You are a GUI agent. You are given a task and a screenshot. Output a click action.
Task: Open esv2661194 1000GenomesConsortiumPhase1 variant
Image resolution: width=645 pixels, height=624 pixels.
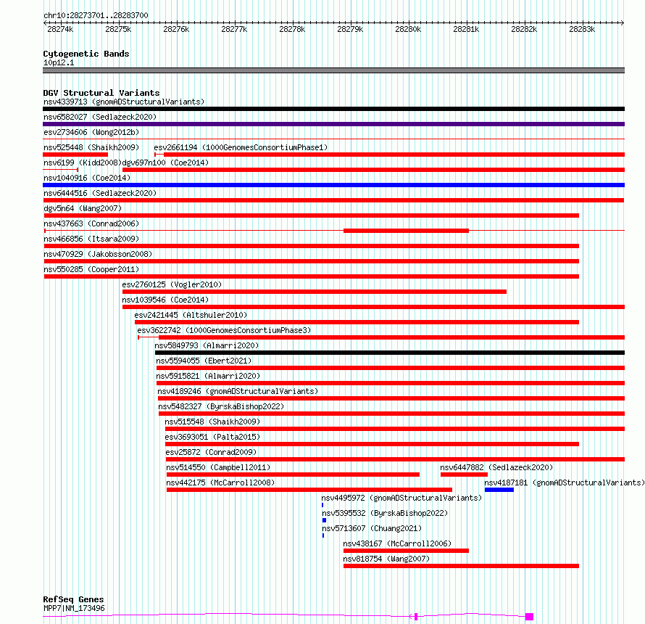point(241,147)
